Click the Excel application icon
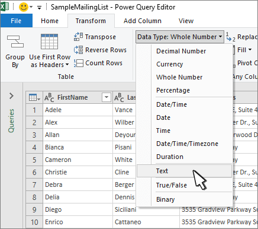 coord(4,7)
